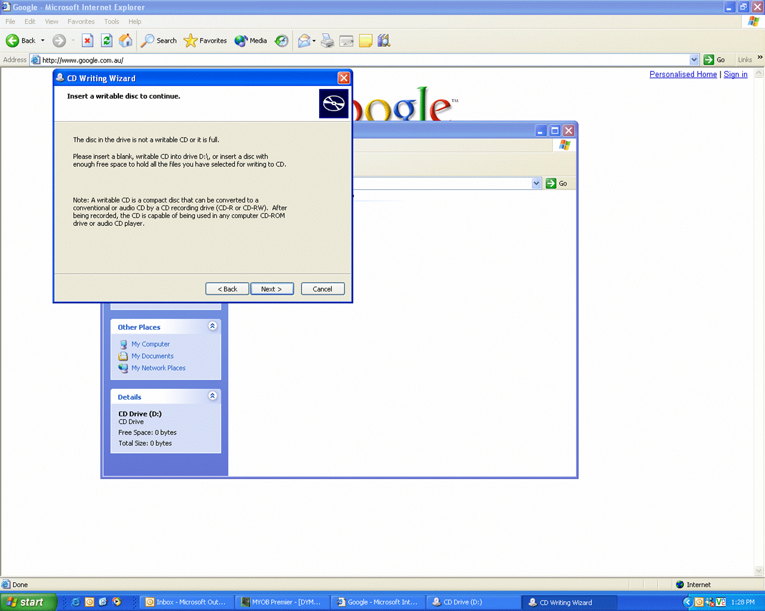
Task: Click the IE vertical scrollbar up arrow
Action: (x=759, y=73)
